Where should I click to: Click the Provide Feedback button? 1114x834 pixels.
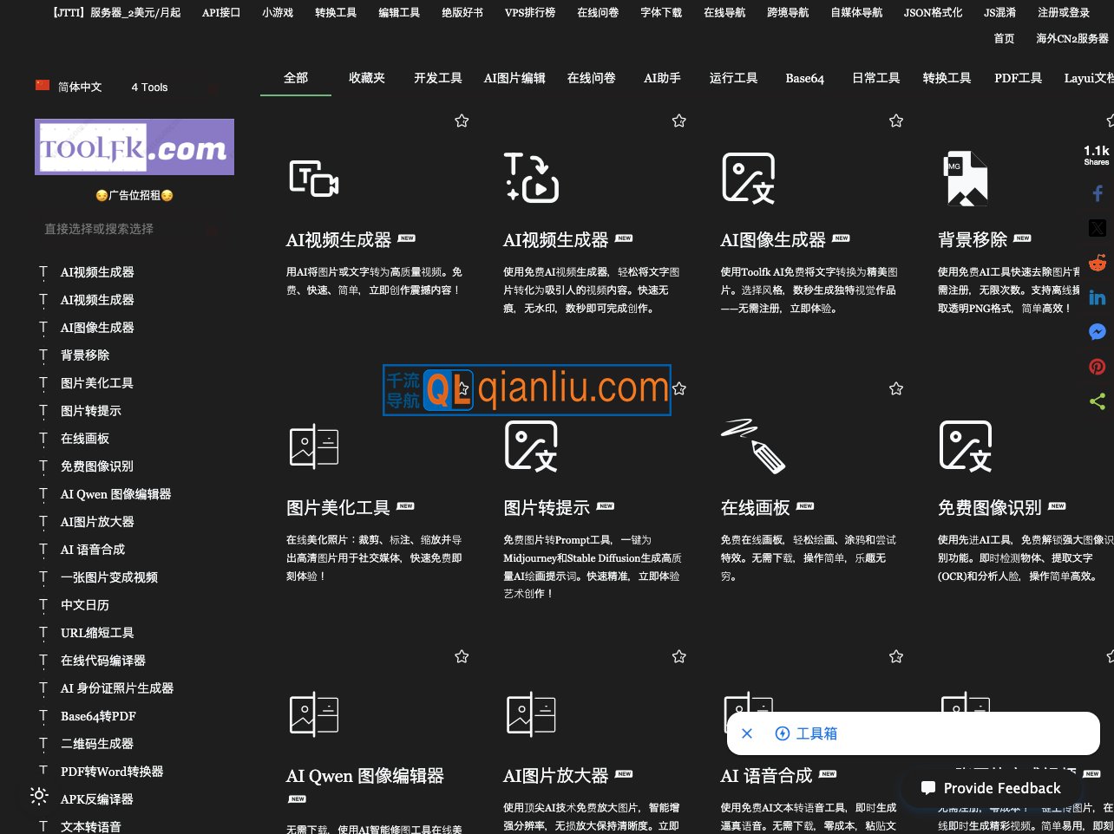992,788
